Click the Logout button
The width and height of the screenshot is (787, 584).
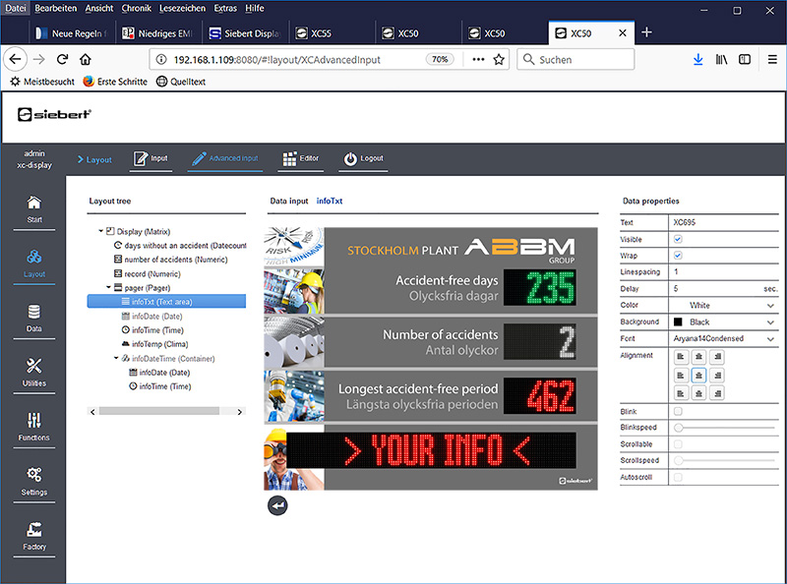coord(363,158)
